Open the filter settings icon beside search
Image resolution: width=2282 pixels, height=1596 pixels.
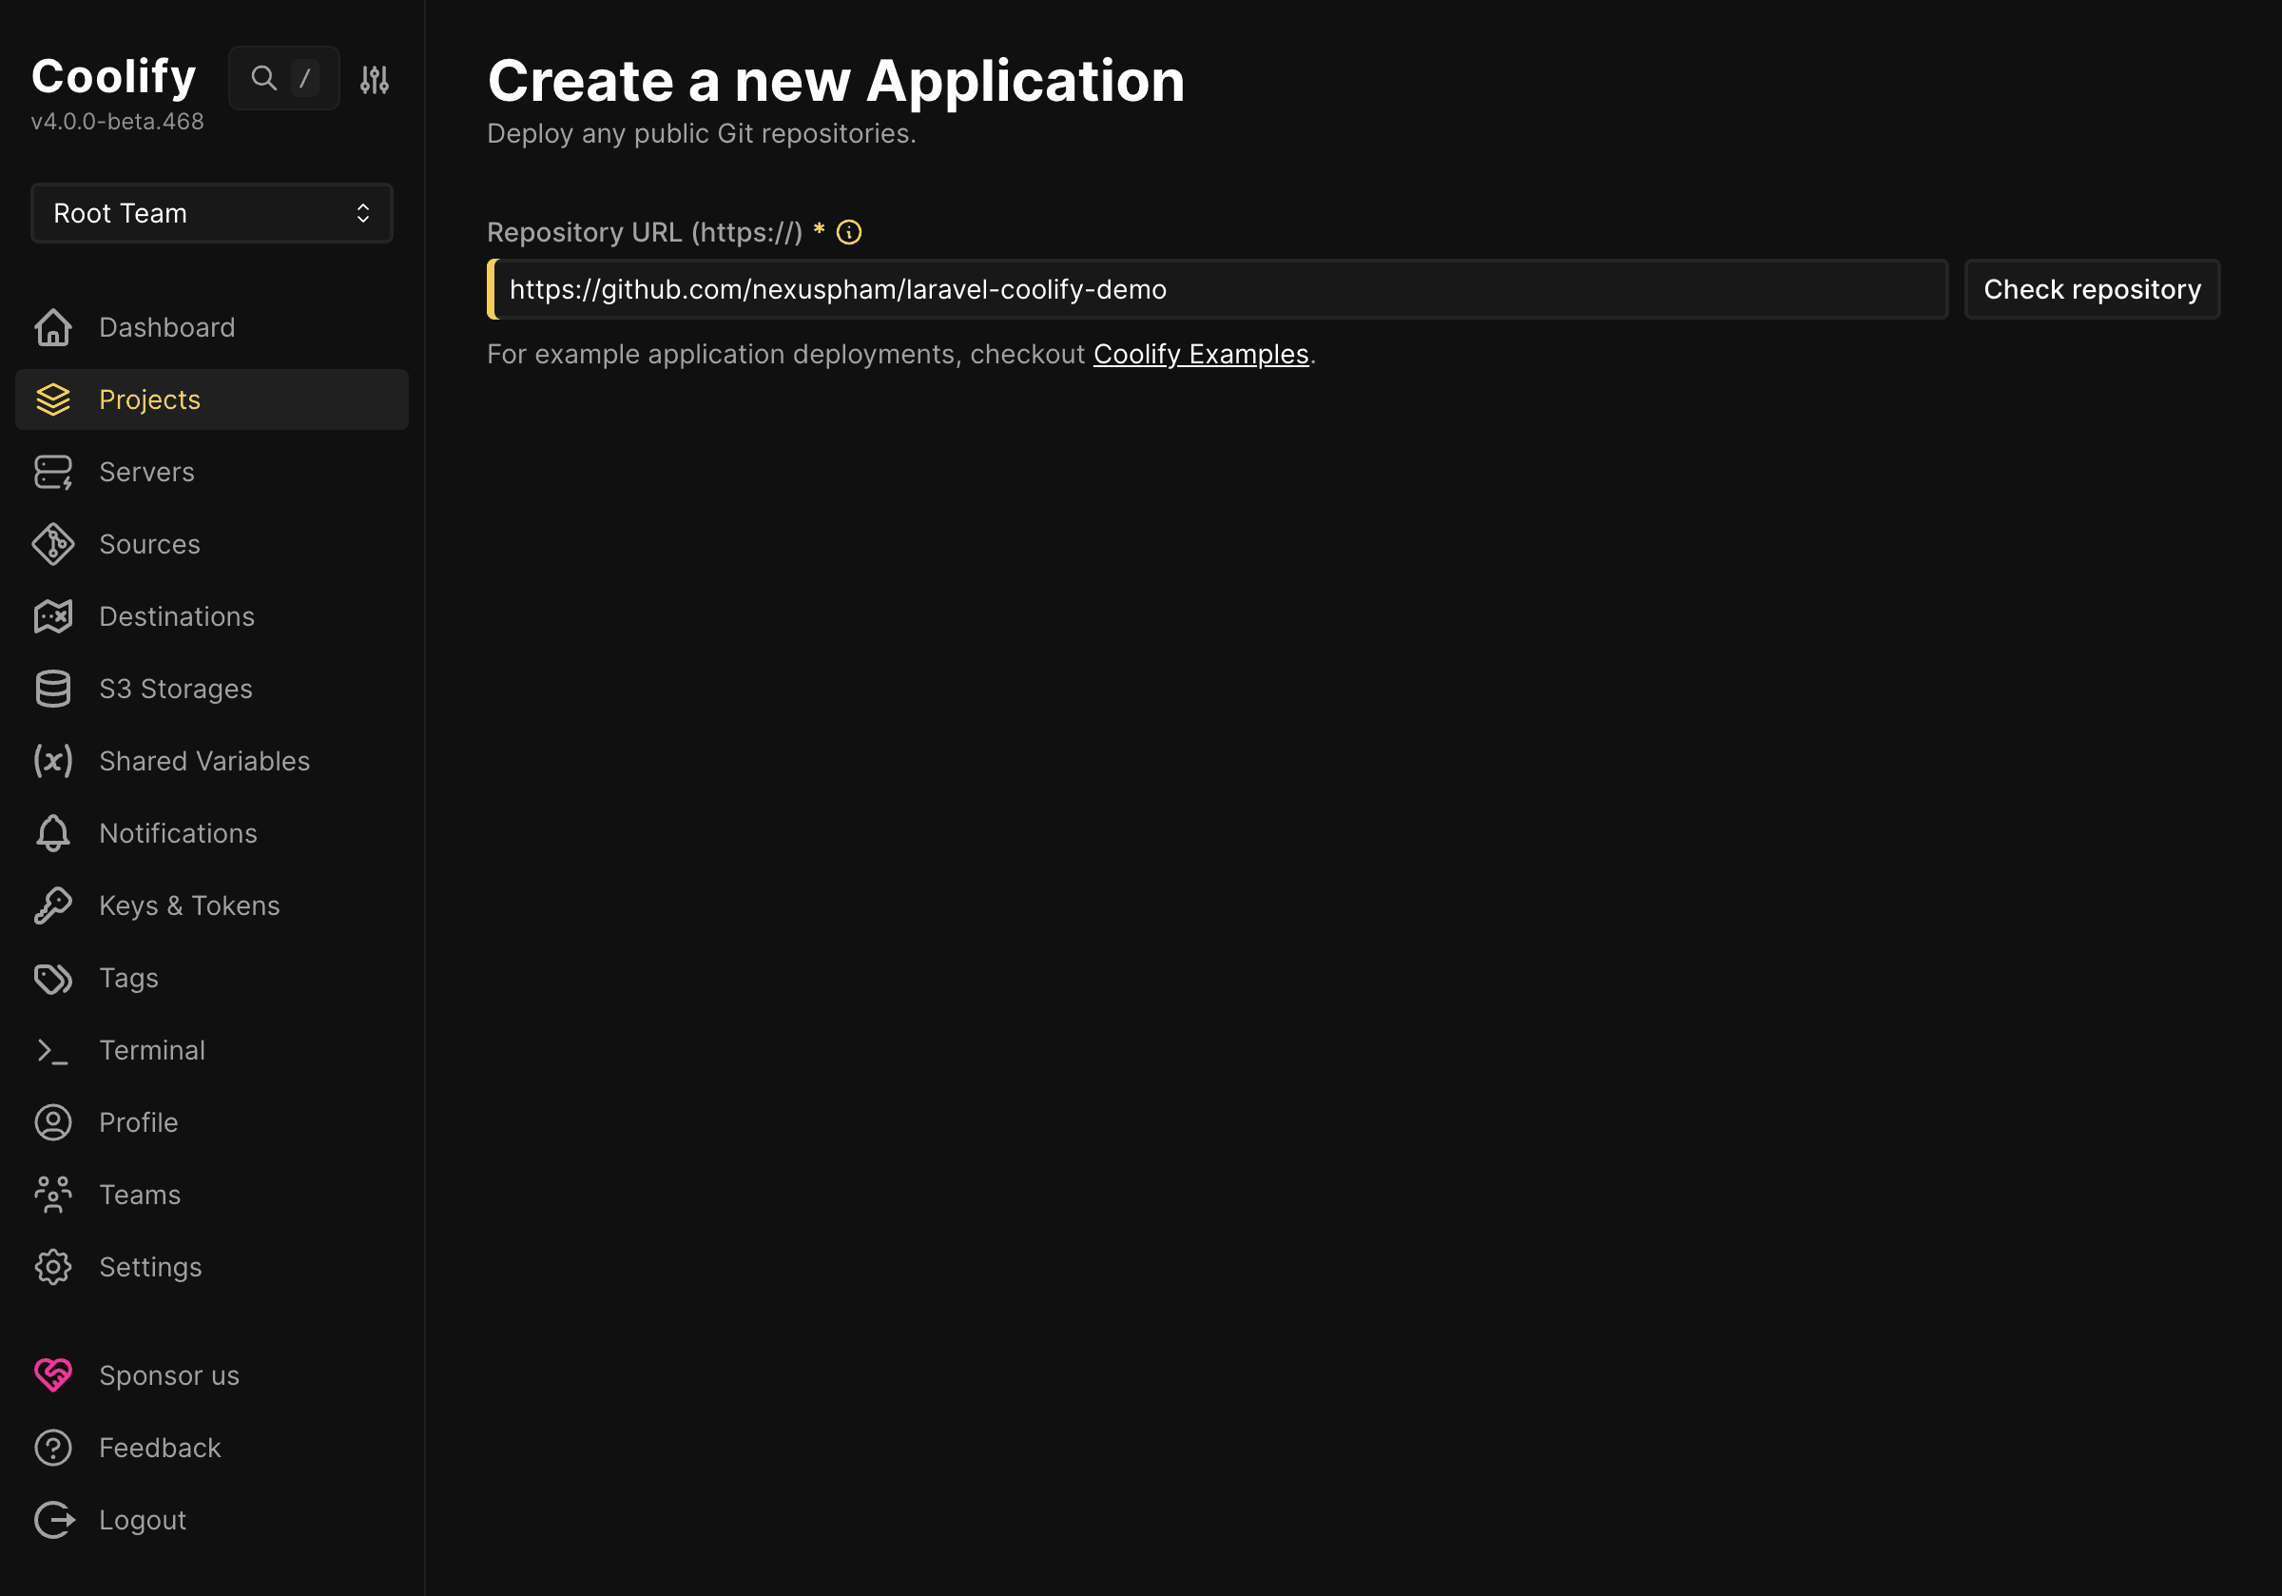[375, 78]
